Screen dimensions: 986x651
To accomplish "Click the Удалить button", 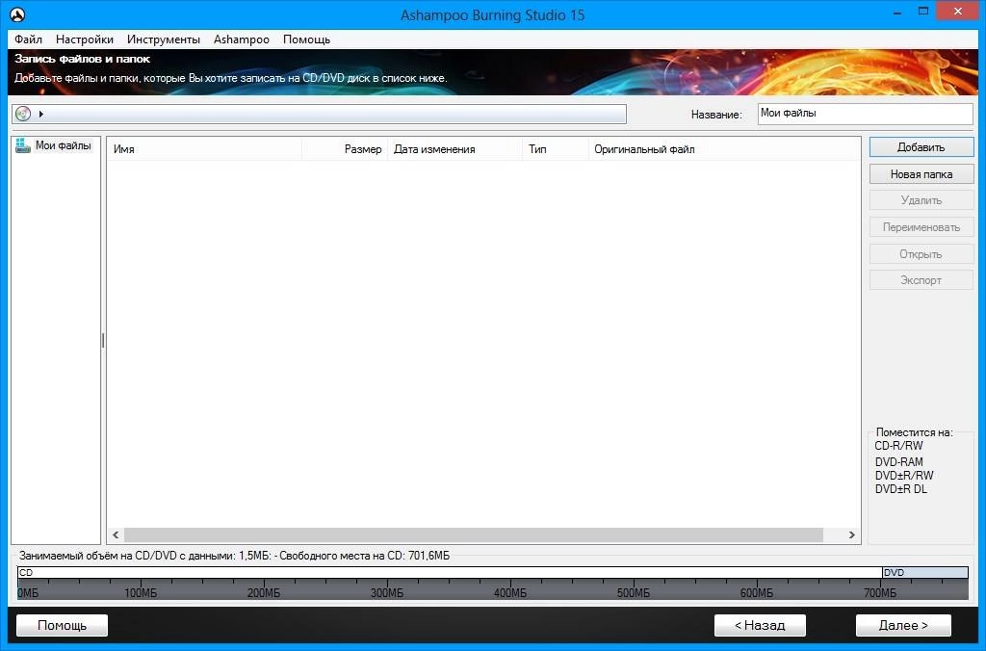I will [921, 200].
